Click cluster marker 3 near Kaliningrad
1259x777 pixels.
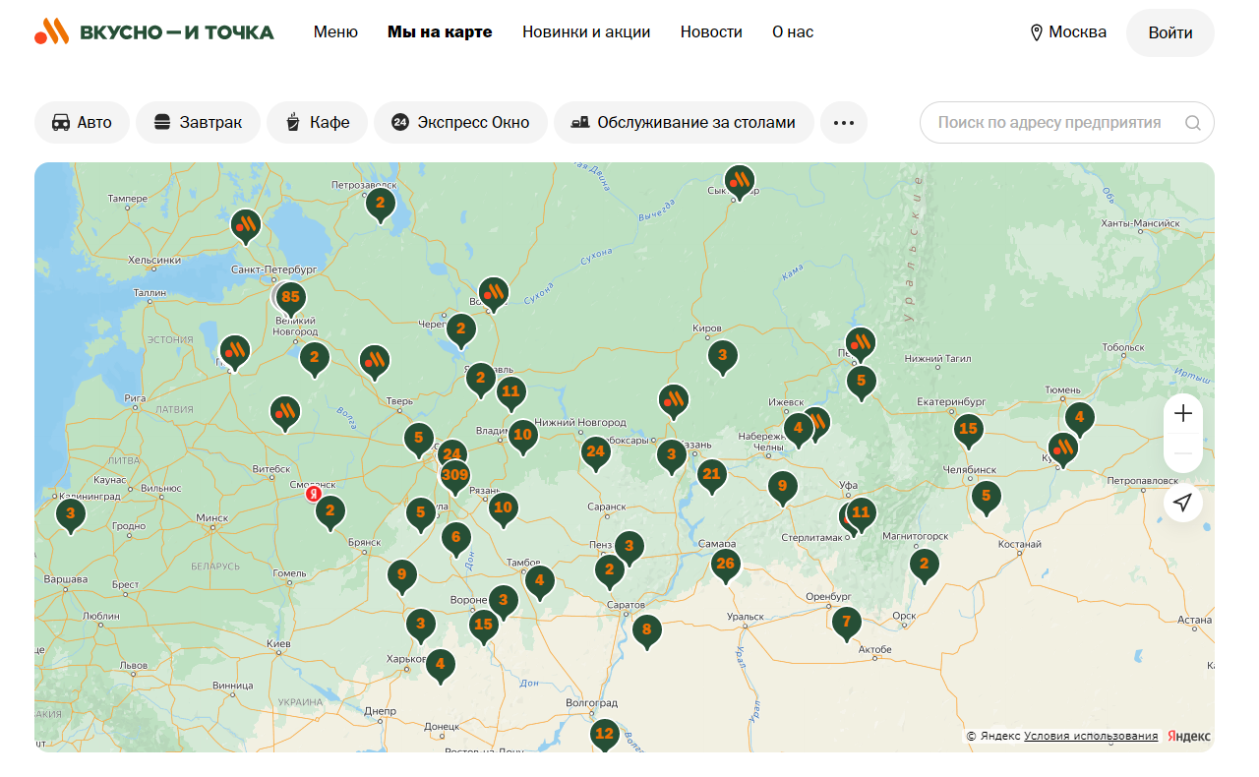70,515
